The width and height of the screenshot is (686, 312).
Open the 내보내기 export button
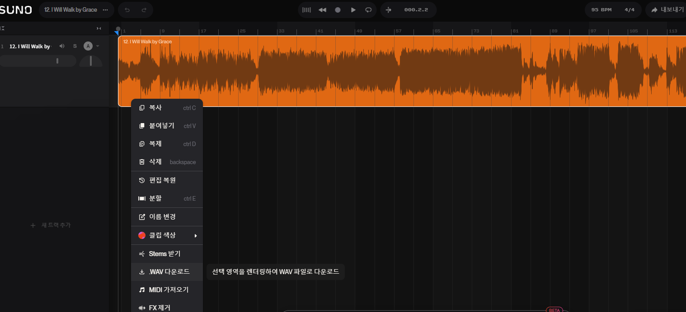(x=667, y=9)
